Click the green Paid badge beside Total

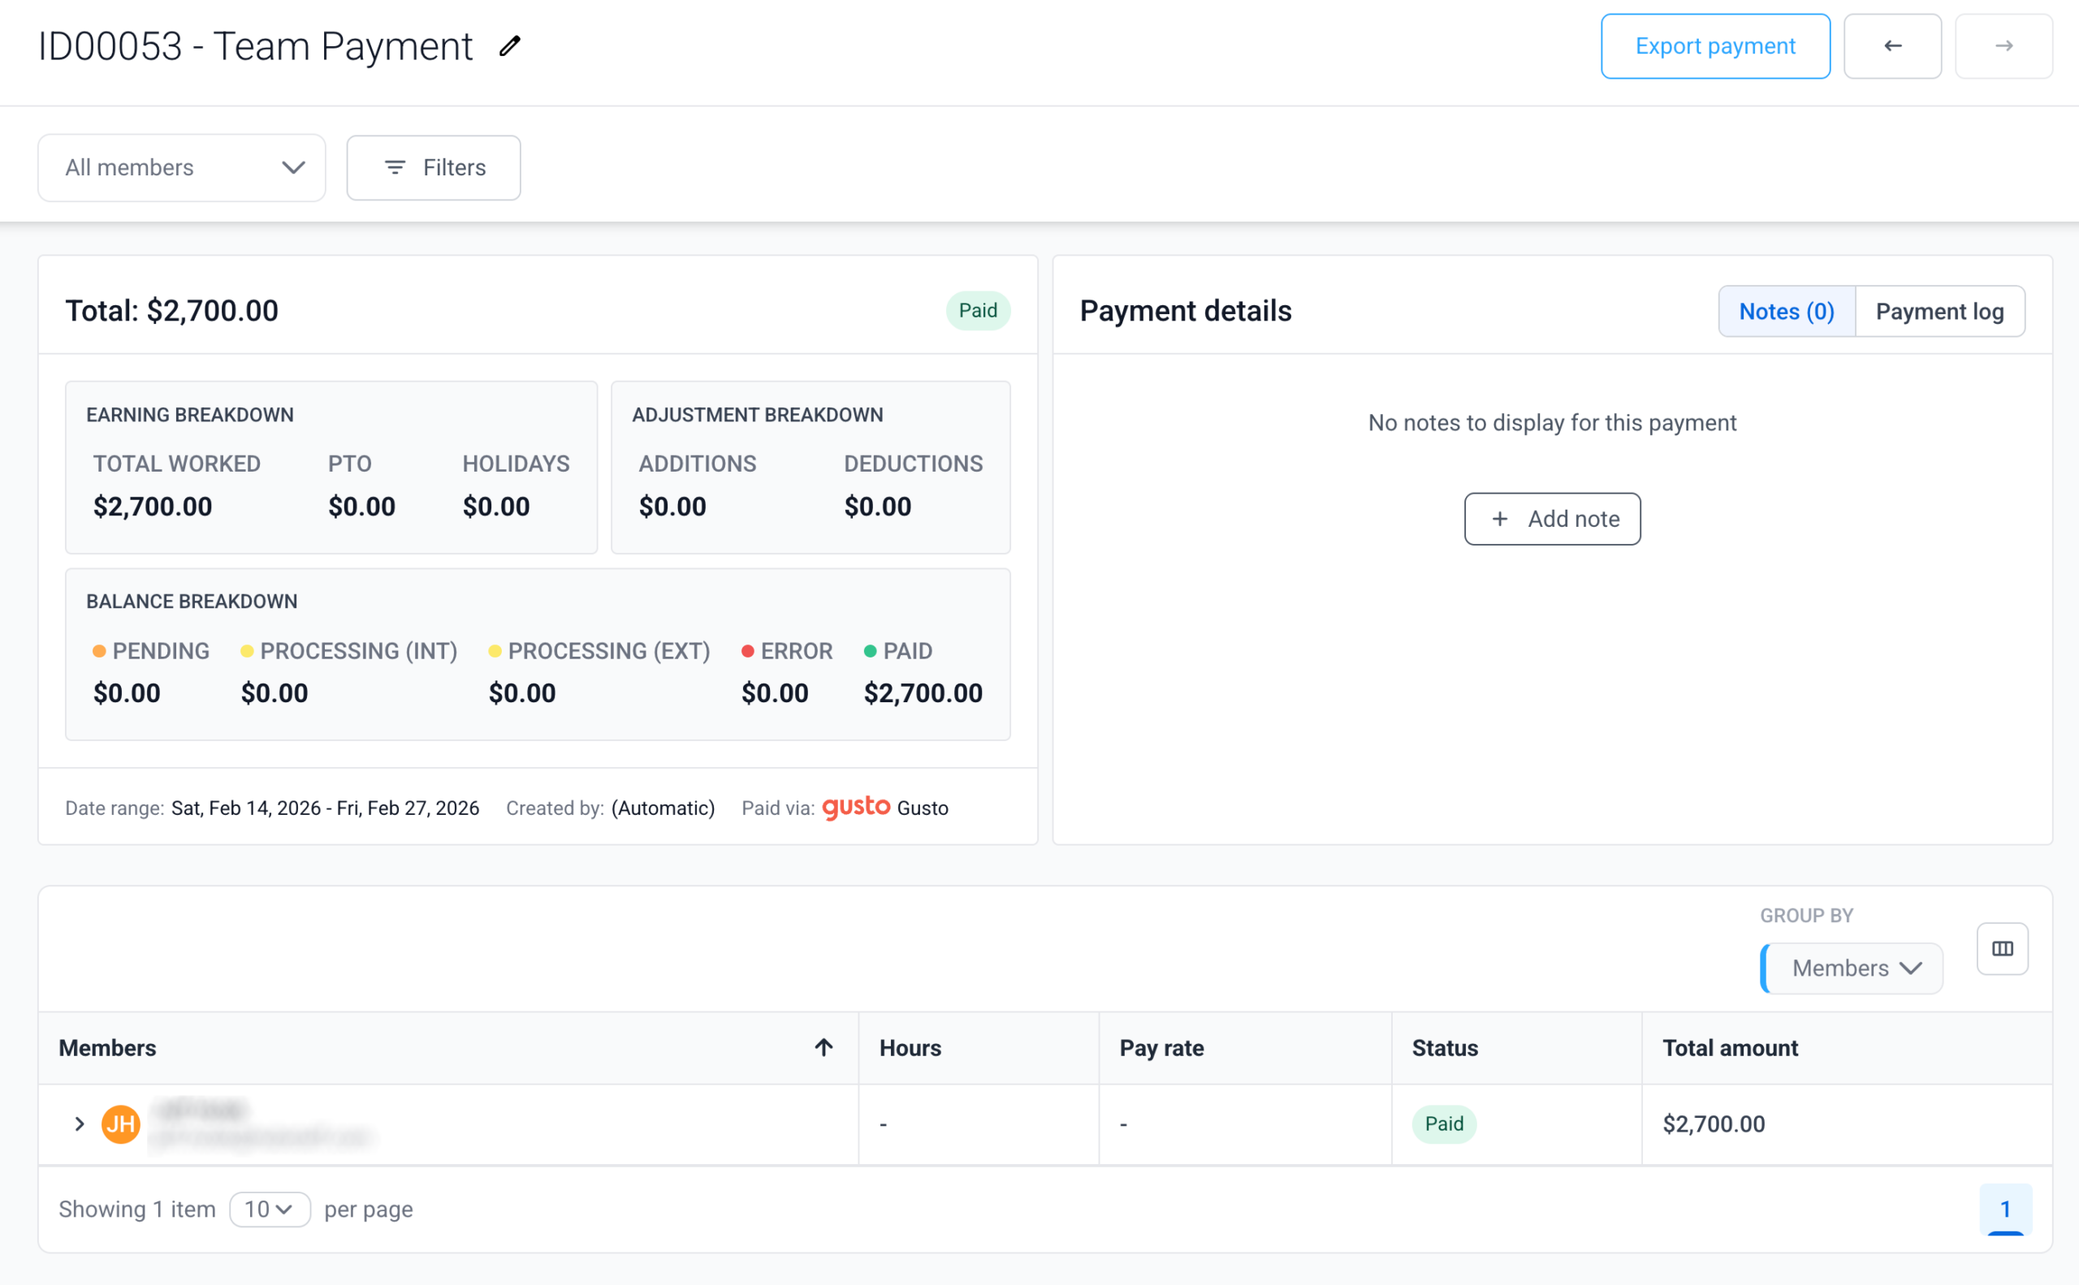(977, 310)
